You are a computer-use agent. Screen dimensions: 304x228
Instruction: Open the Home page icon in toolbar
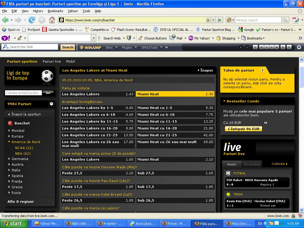52,20
